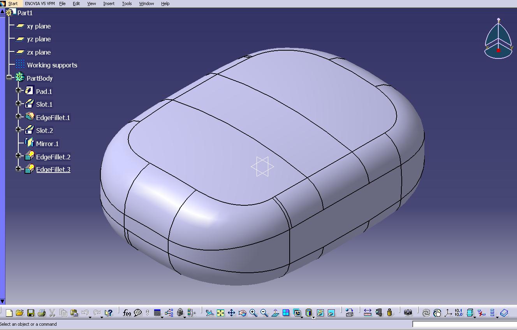The height and width of the screenshot is (330, 517).
Task: Expand the Slot.2 node
Action: (x=18, y=129)
